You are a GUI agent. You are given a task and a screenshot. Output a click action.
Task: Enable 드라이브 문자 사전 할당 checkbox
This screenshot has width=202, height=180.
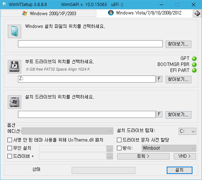(119, 140)
